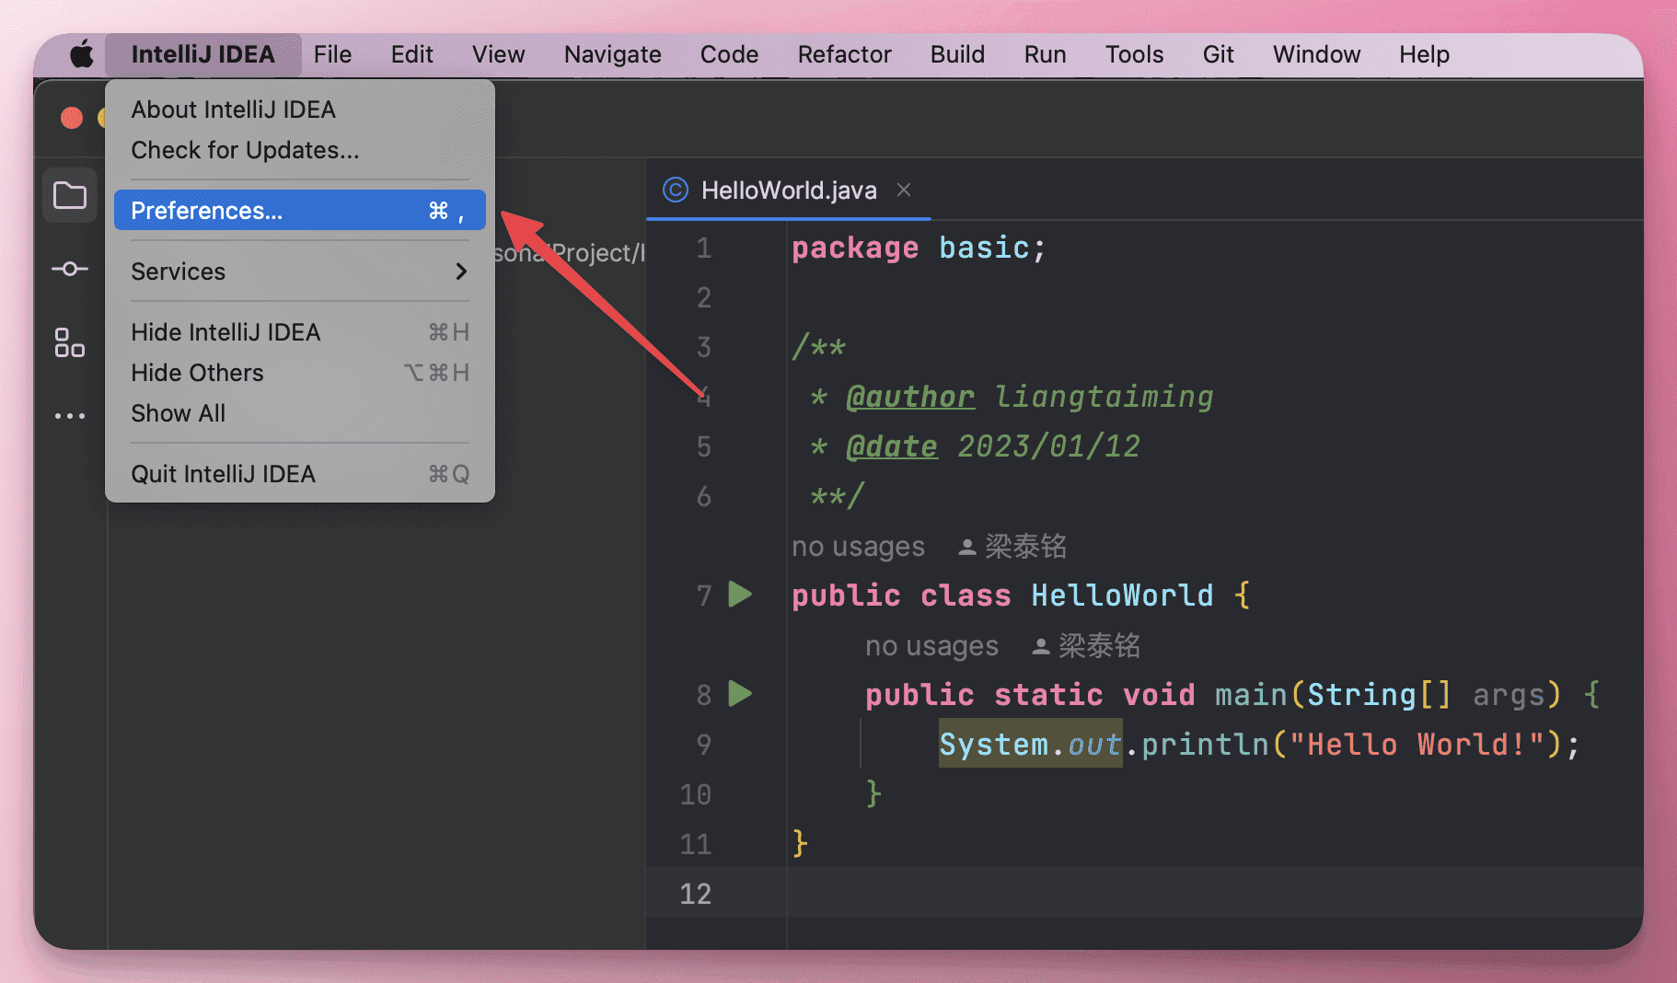The width and height of the screenshot is (1677, 983).
Task: Choose Quit IntelliJ IDEA
Action: pyautogui.click(x=223, y=474)
